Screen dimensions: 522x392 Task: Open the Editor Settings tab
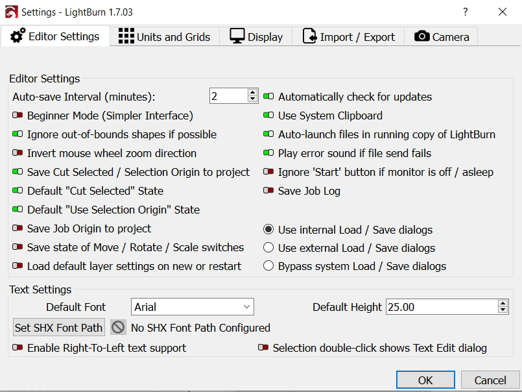point(55,36)
